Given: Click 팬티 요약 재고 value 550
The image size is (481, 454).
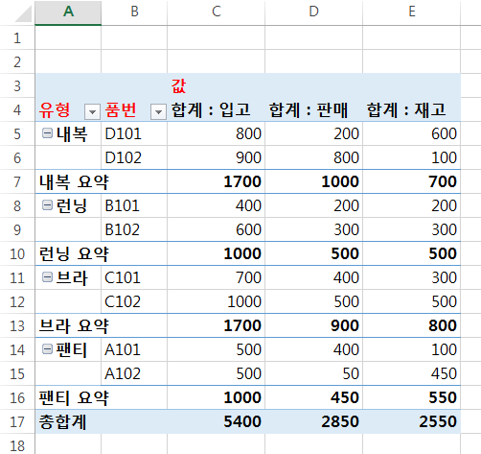Looking at the screenshot, I should [x=443, y=397].
